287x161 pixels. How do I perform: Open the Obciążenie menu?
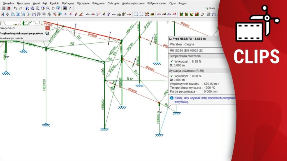point(83,3)
